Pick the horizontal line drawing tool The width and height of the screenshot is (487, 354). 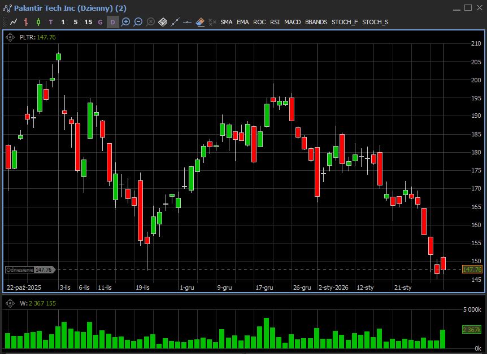click(x=188, y=22)
